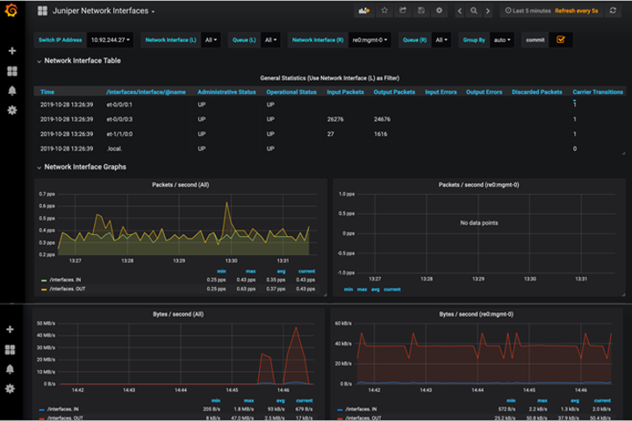Click the refresh dashboard icon
This screenshot has height=421, width=632.
[613, 11]
